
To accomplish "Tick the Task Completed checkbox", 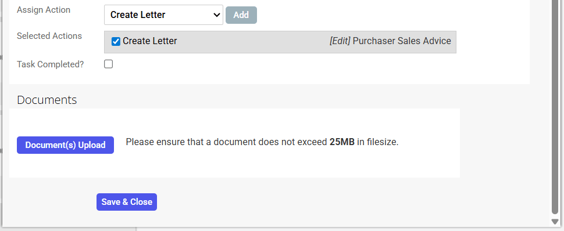I will [108, 64].
